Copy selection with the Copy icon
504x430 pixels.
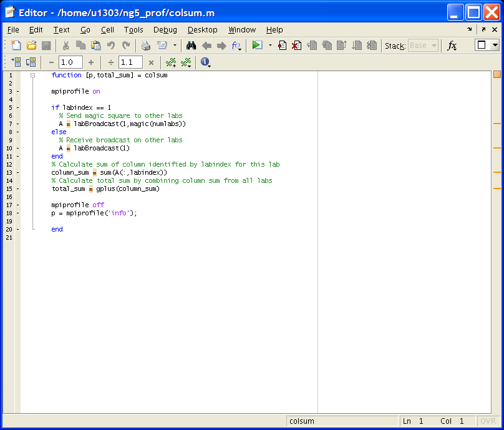click(x=80, y=46)
